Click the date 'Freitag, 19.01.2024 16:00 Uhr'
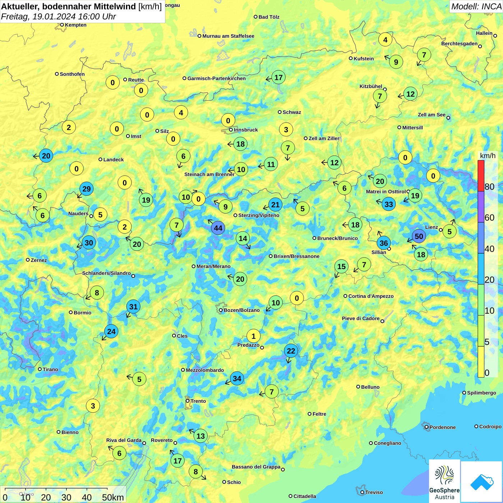 click(58, 17)
